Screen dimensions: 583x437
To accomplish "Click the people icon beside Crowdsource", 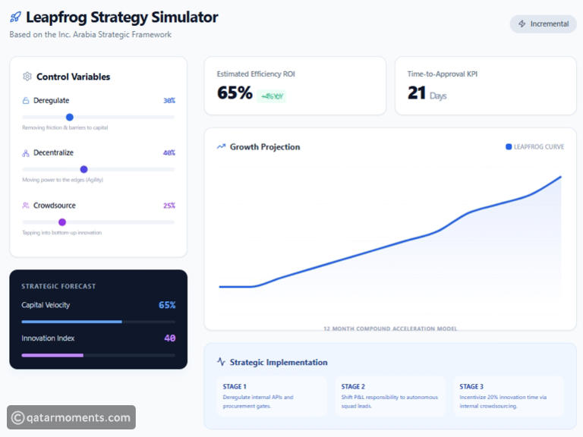I will coord(26,206).
